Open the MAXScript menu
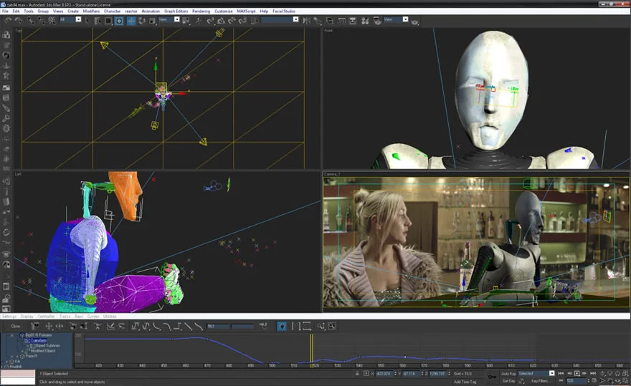Viewport: 631px width, 386px height. coord(246,11)
